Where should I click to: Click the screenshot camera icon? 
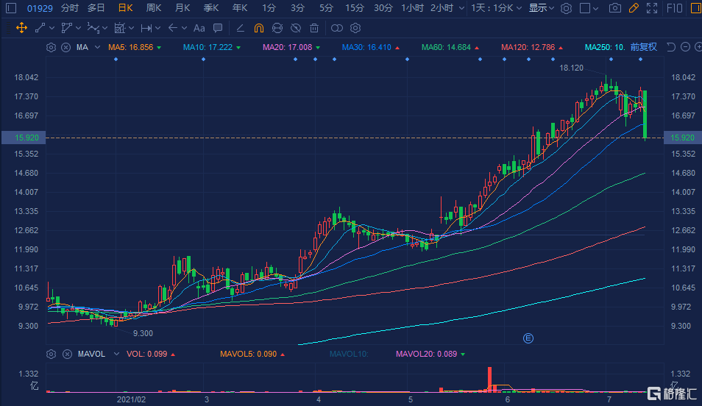[614, 8]
